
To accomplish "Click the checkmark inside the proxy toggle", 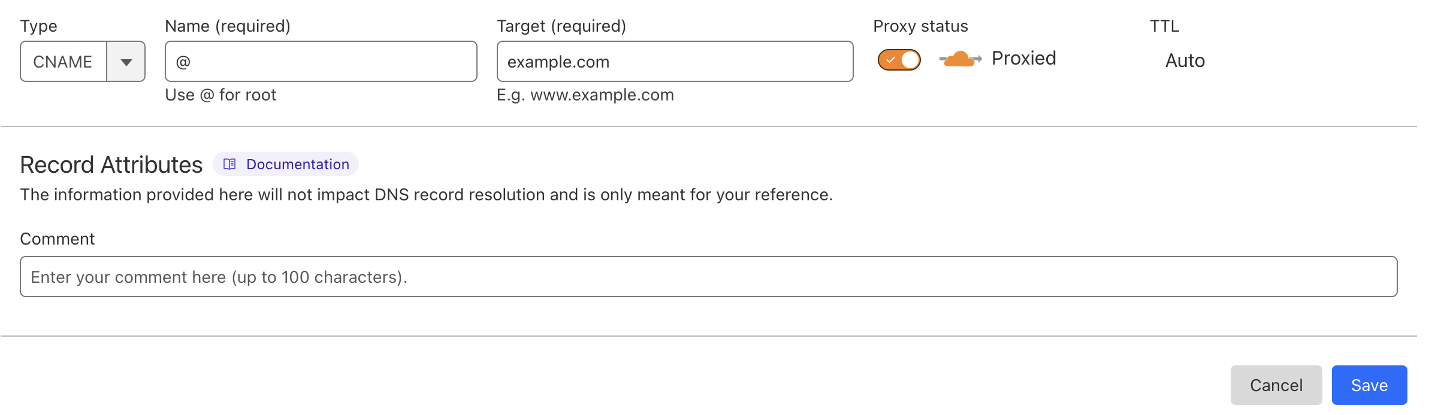I will click(x=892, y=59).
